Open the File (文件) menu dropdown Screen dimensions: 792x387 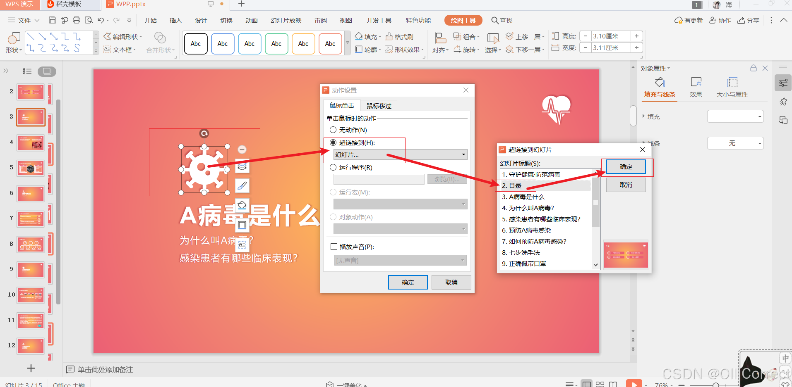[x=24, y=20]
